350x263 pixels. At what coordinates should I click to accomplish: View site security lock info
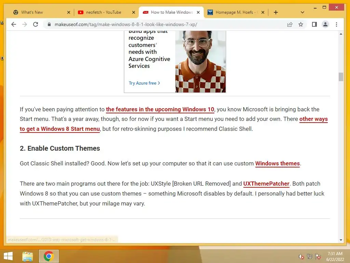[x=49, y=24]
